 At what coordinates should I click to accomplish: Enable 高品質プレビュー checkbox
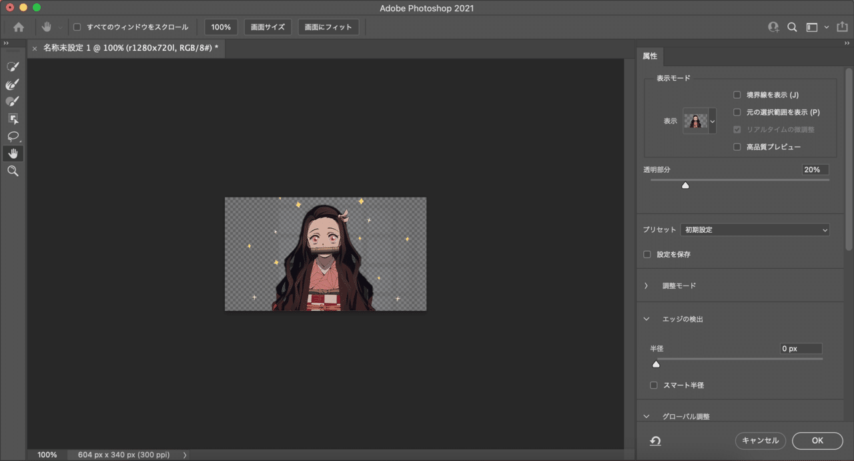pos(737,147)
